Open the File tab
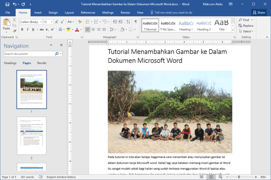 [8, 13]
